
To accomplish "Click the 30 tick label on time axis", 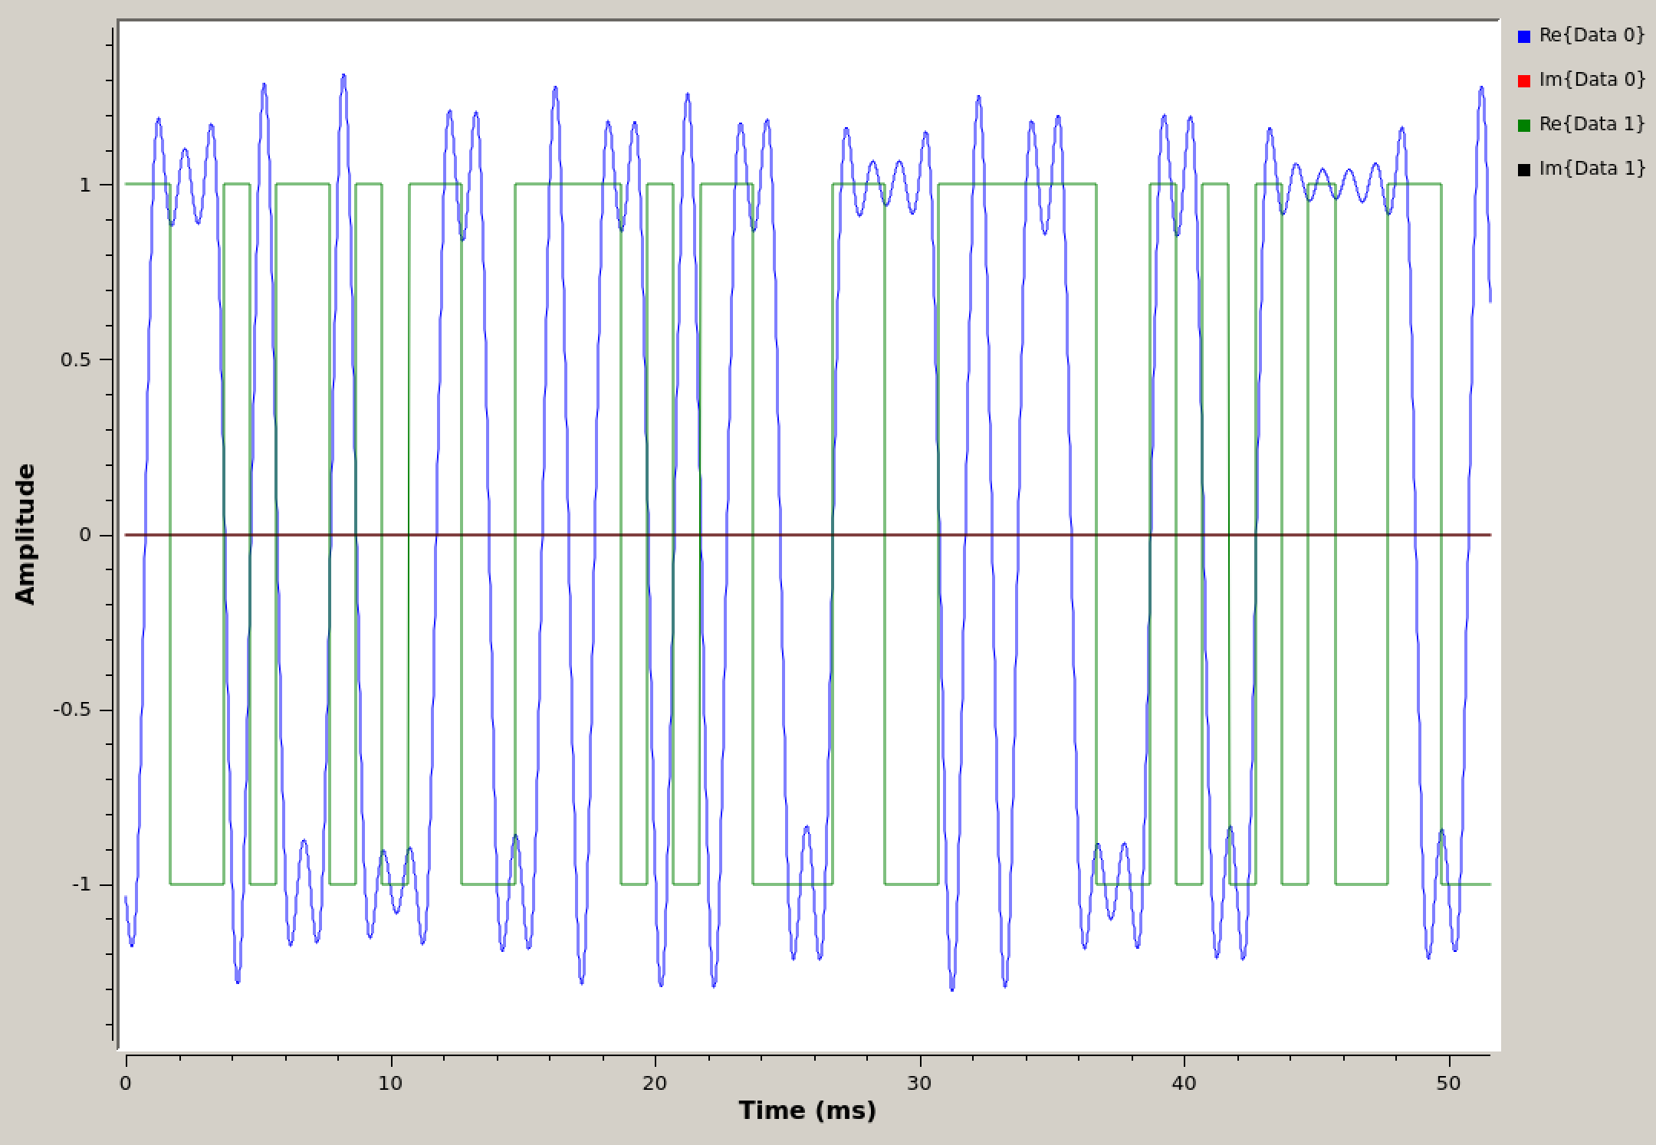I will coord(919,1084).
